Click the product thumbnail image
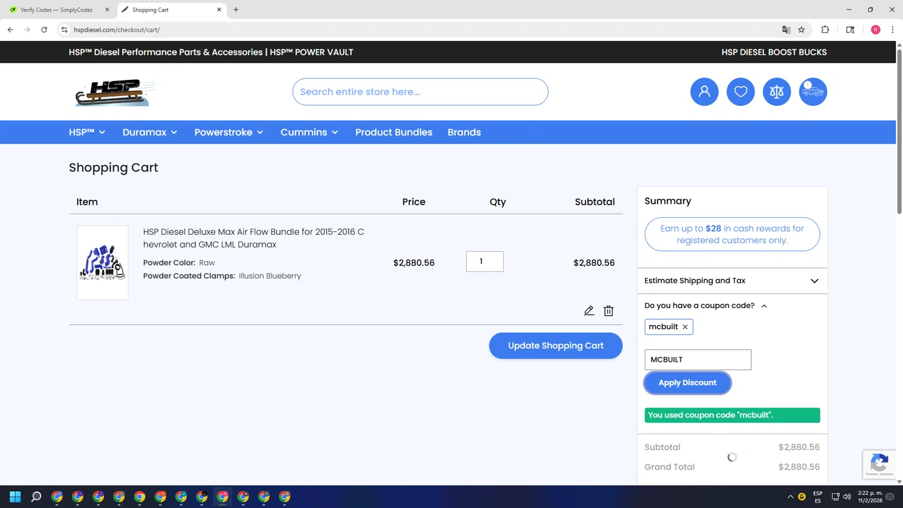The image size is (903, 508). 102,262
